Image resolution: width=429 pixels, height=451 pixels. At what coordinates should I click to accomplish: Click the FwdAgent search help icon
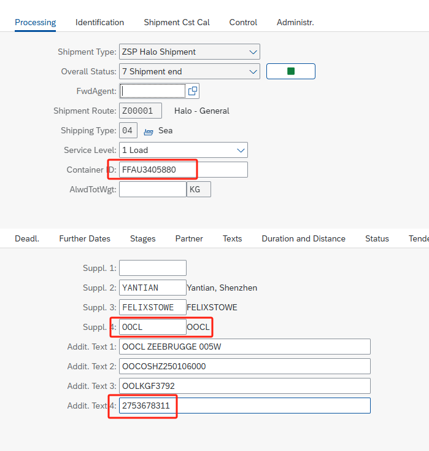coord(192,91)
